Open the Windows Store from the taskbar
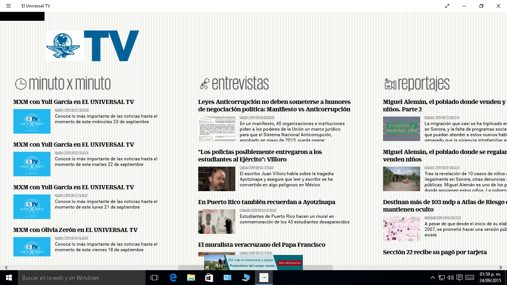 [x=209, y=278]
